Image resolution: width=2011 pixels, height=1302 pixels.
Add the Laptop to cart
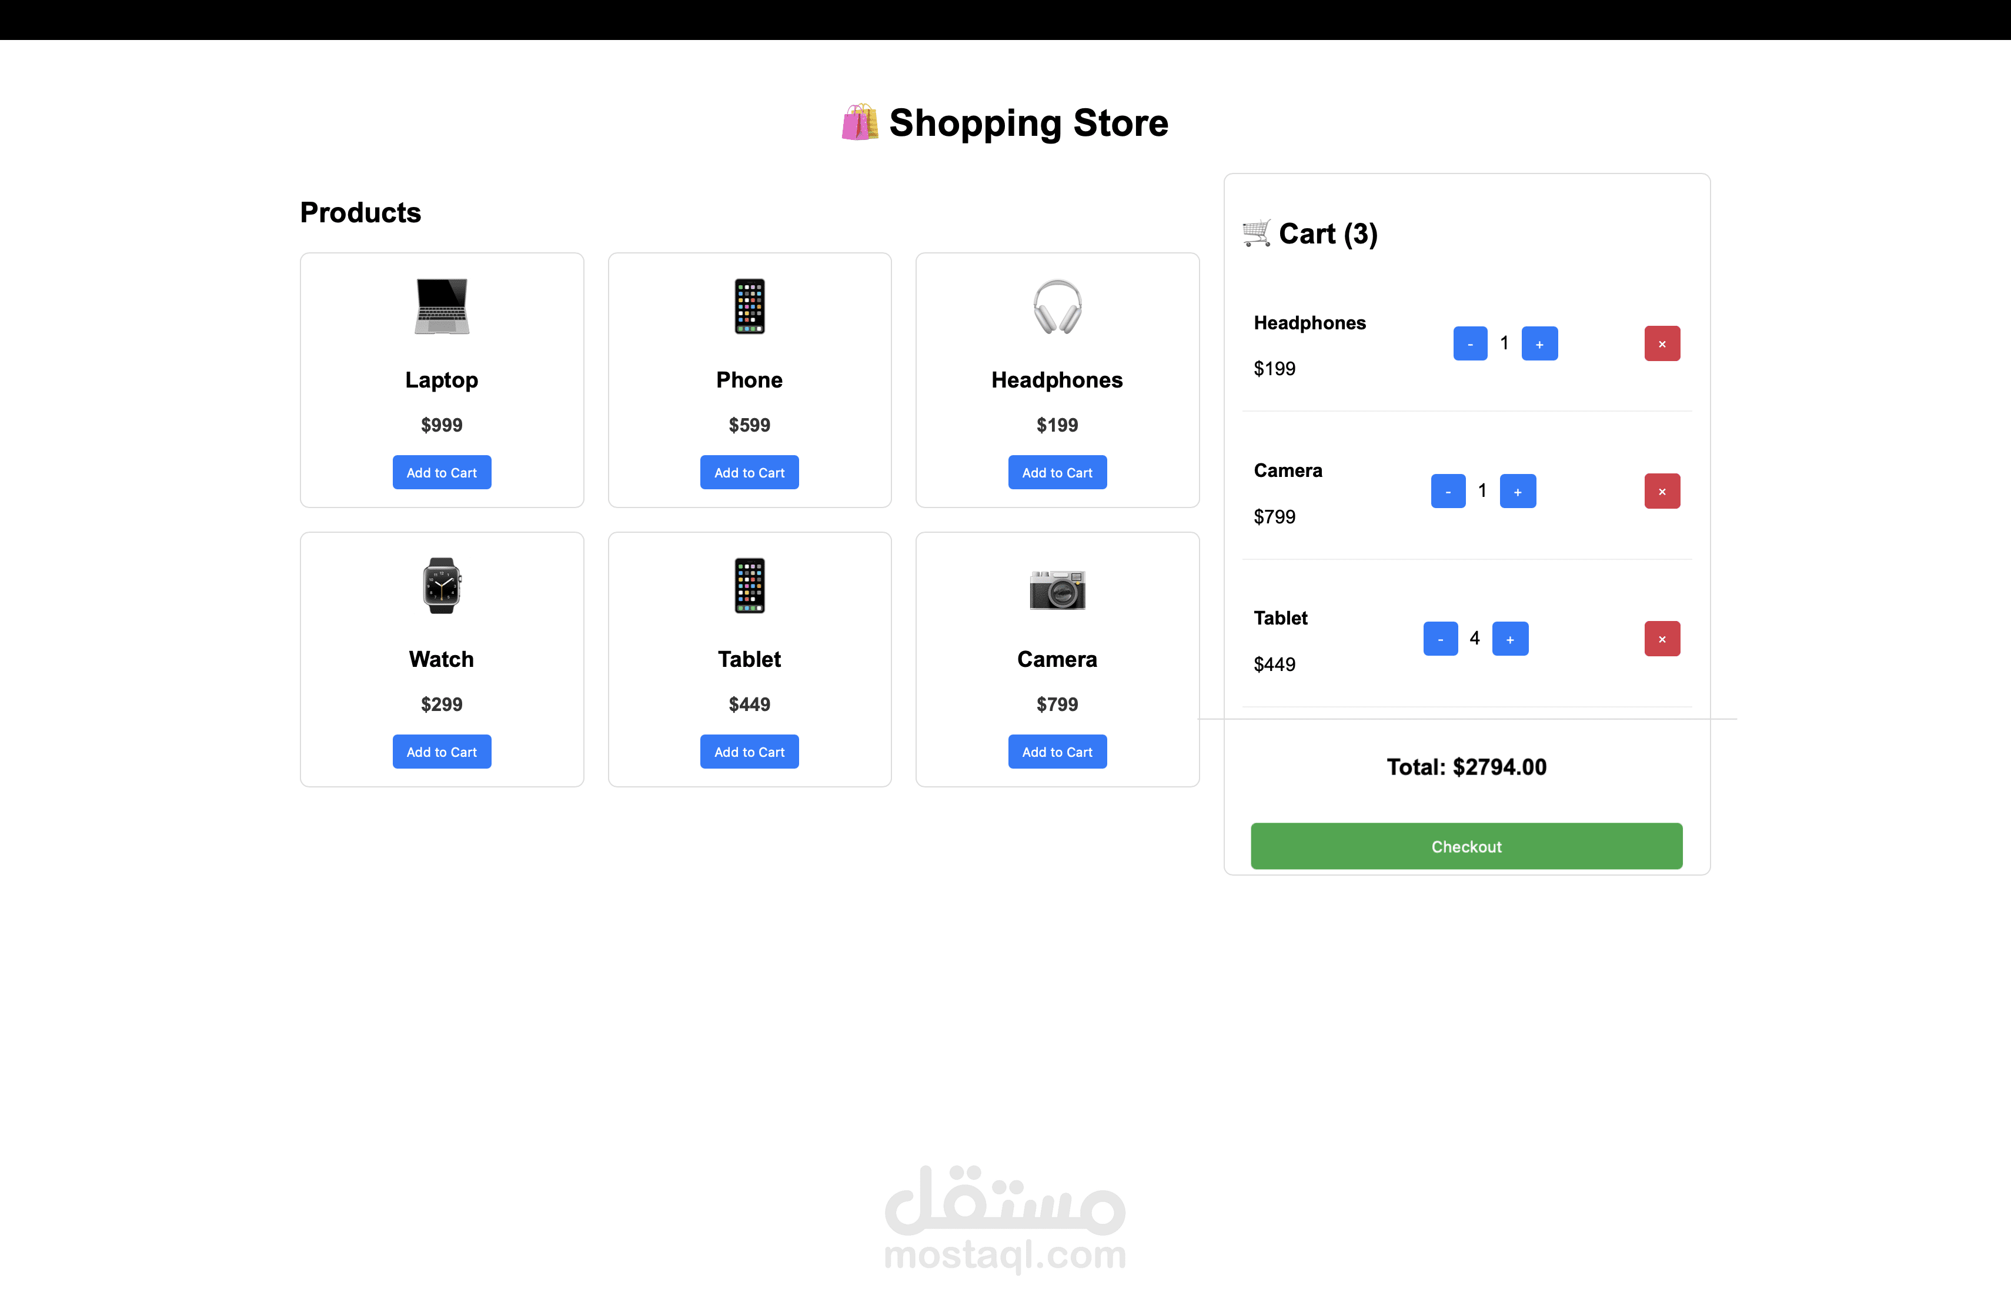(x=441, y=472)
